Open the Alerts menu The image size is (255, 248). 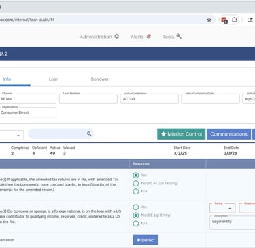(141, 37)
